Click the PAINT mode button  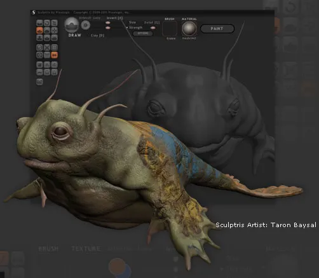217,29
